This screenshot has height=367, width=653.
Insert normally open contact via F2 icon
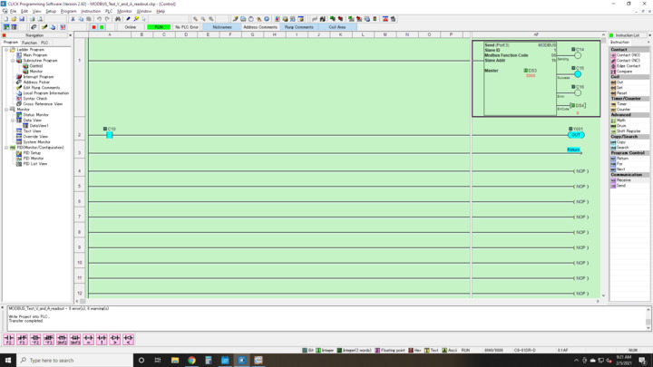(x=9, y=340)
